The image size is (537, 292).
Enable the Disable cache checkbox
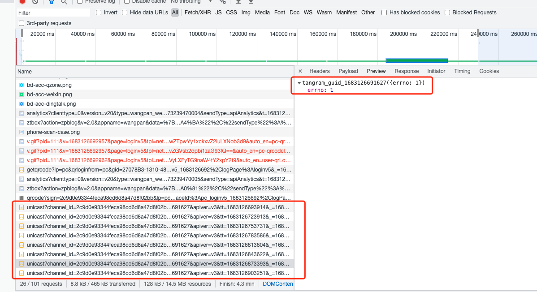[127, 2]
